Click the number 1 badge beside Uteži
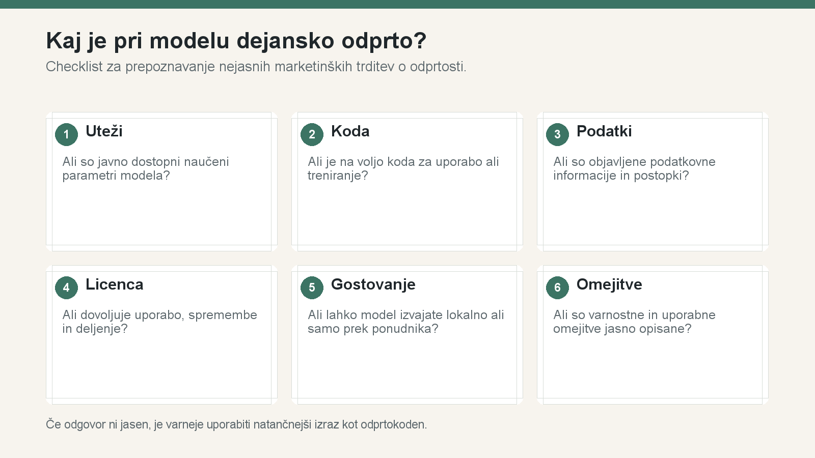The height and width of the screenshot is (458, 815). click(66, 134)
